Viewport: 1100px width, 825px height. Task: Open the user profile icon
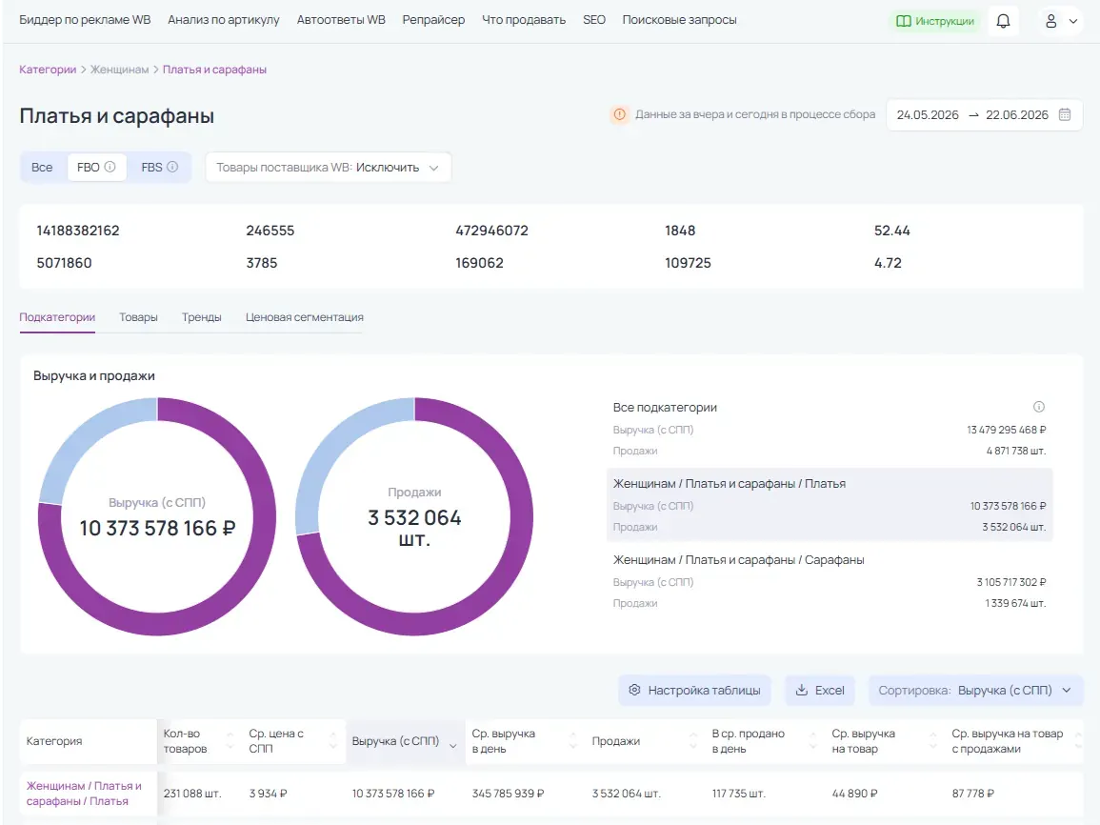click(x=1050, y=21)
